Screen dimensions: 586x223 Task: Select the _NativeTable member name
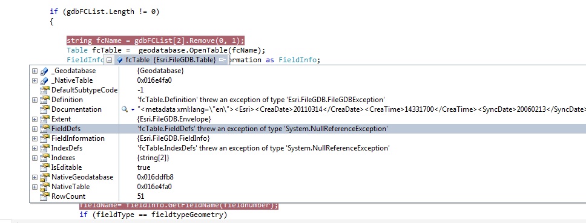72,80
